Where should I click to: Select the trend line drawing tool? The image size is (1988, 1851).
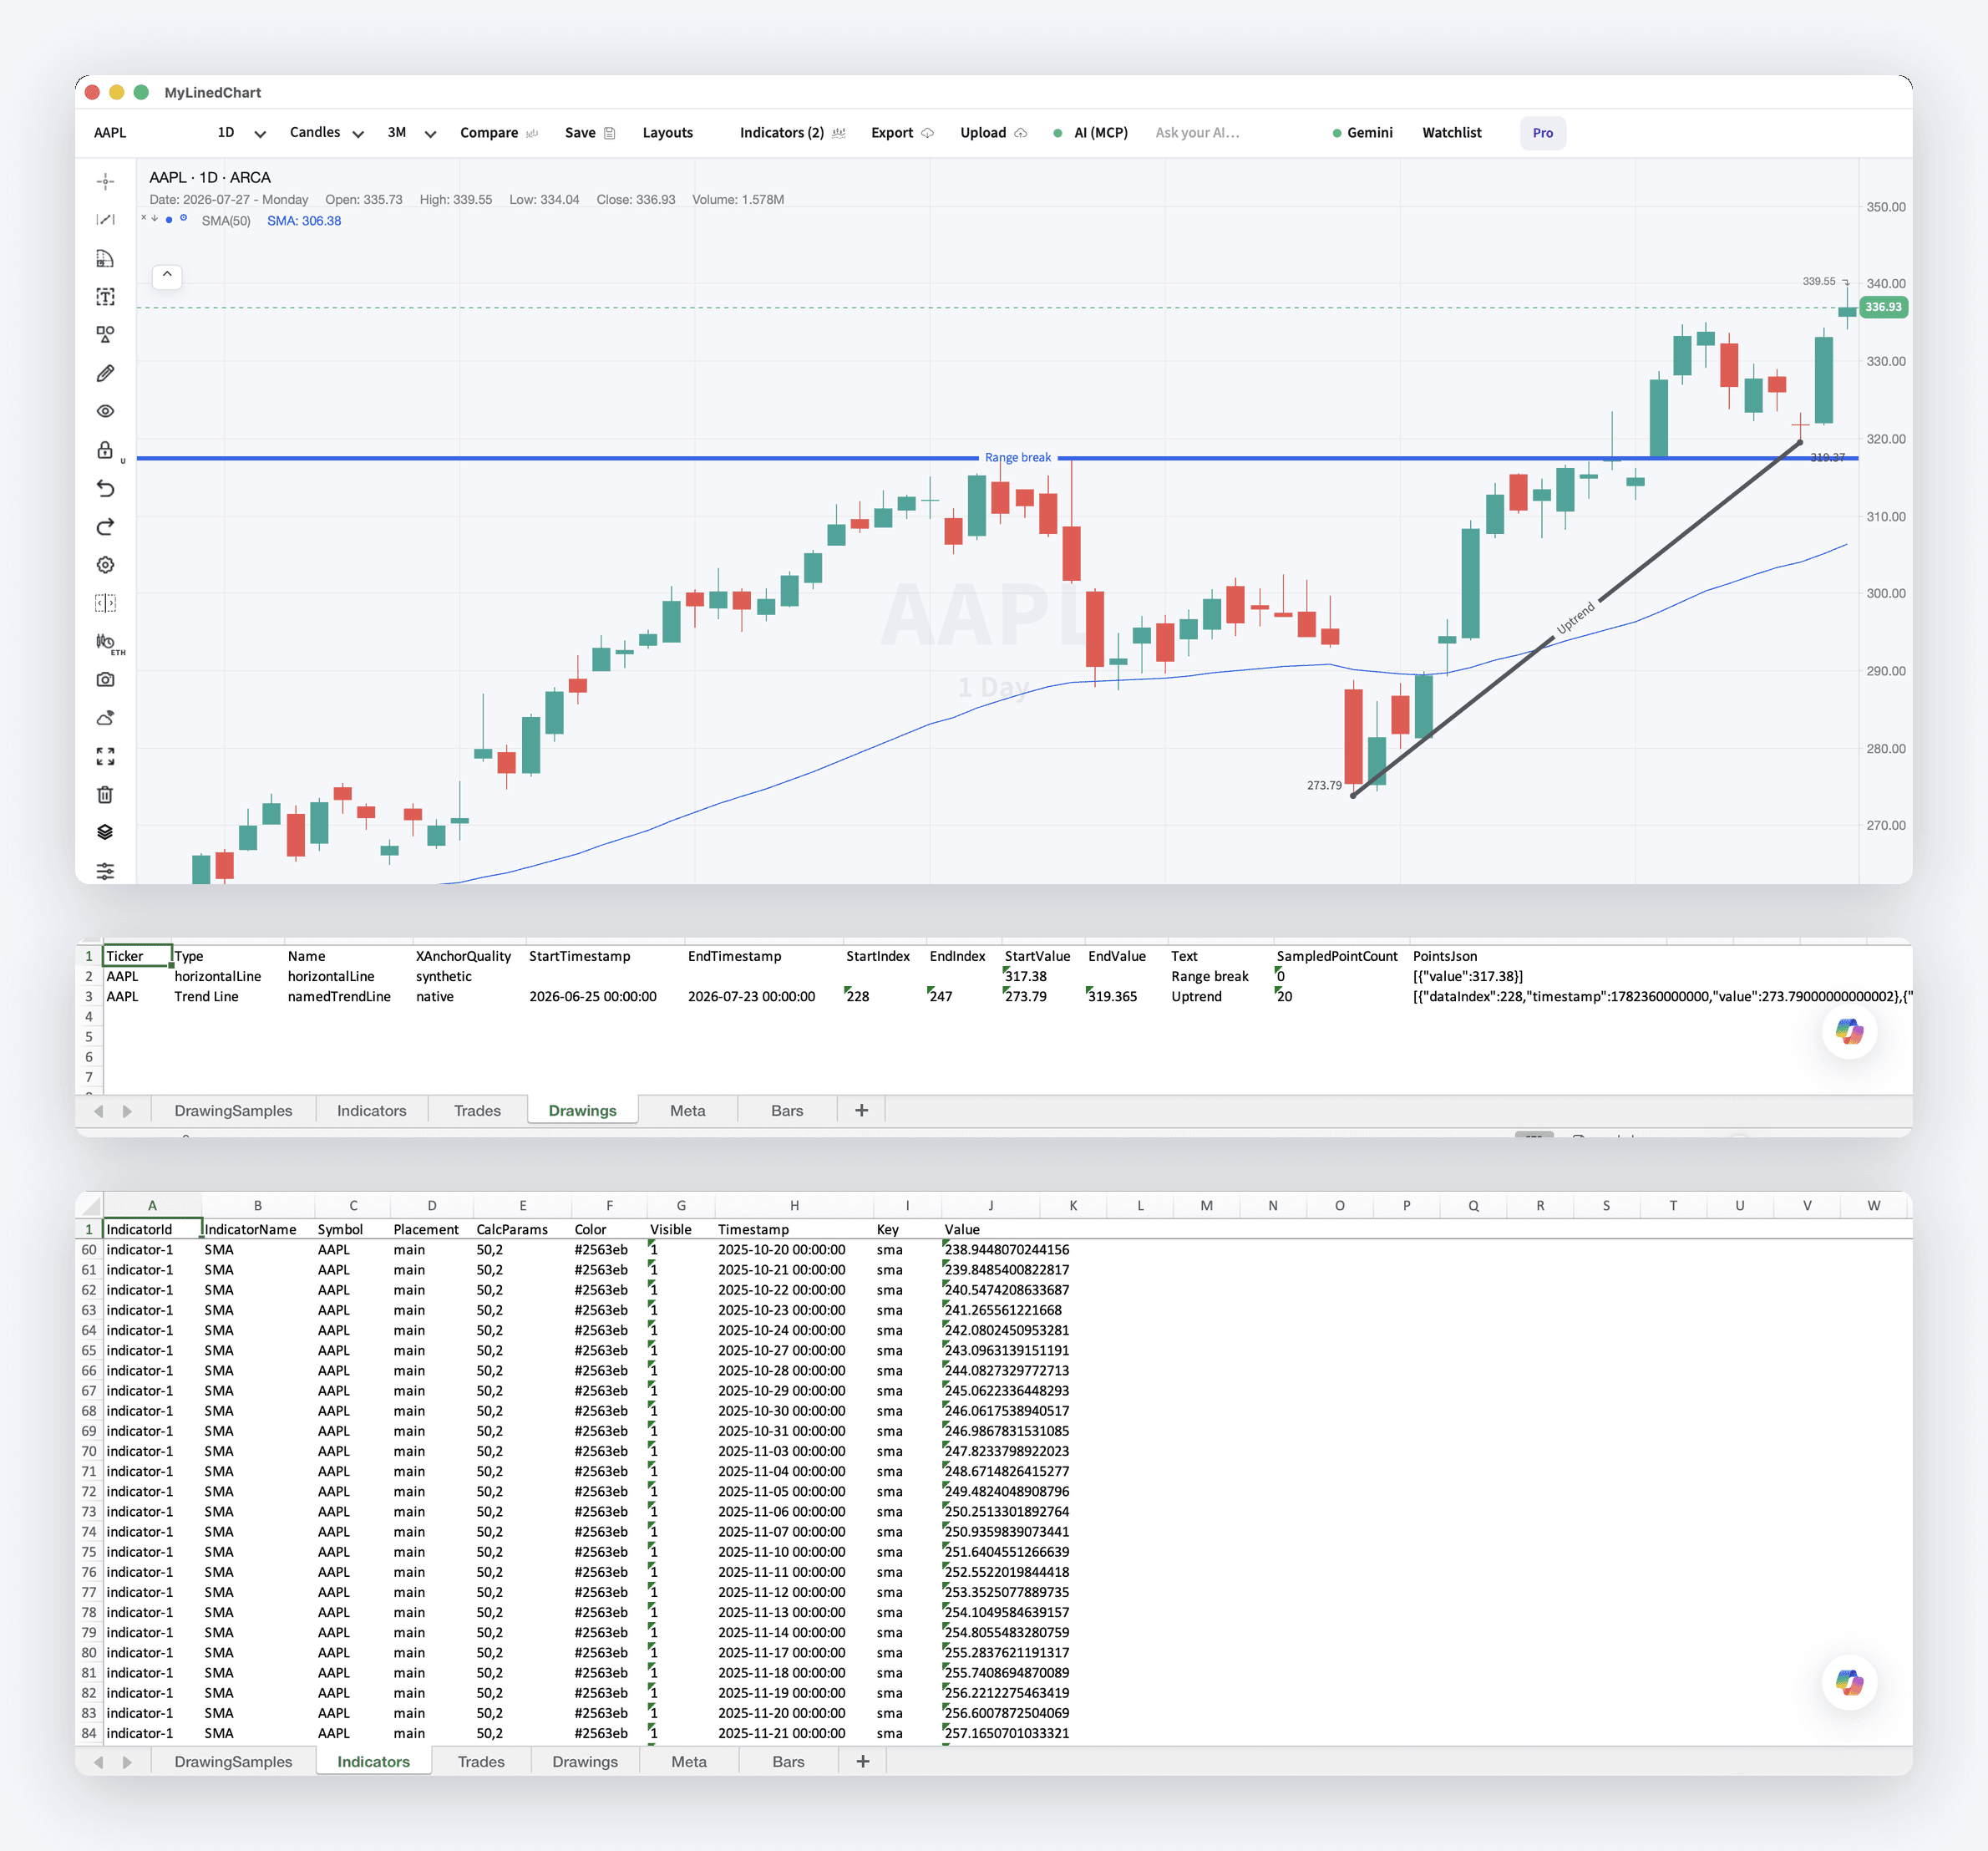(x=105, y=220)
